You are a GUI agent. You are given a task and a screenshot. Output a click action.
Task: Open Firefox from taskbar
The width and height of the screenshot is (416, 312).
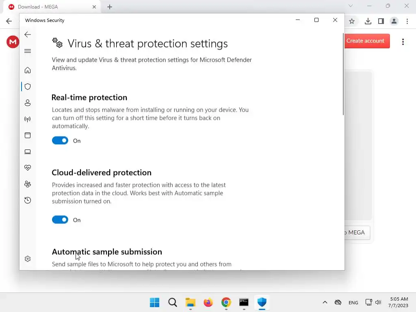(208, 302)
